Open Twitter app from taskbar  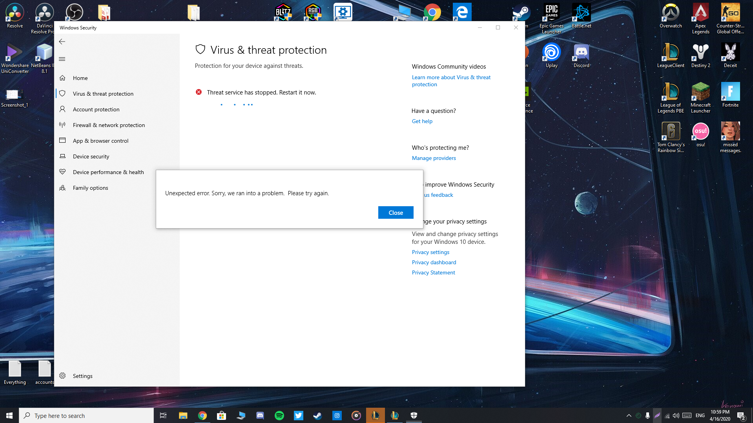click(299, 416)
